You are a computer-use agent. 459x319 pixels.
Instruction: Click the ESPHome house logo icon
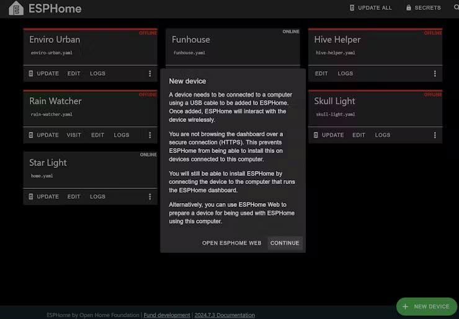(x=16, y=8)
